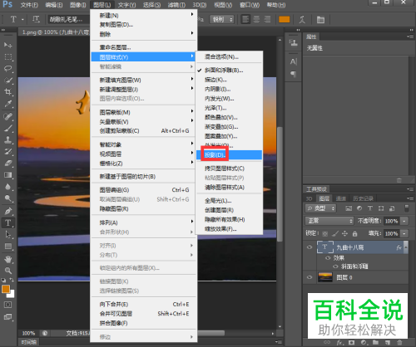
Task: Click the add layer mask icon
Action: tap(351, 343)
